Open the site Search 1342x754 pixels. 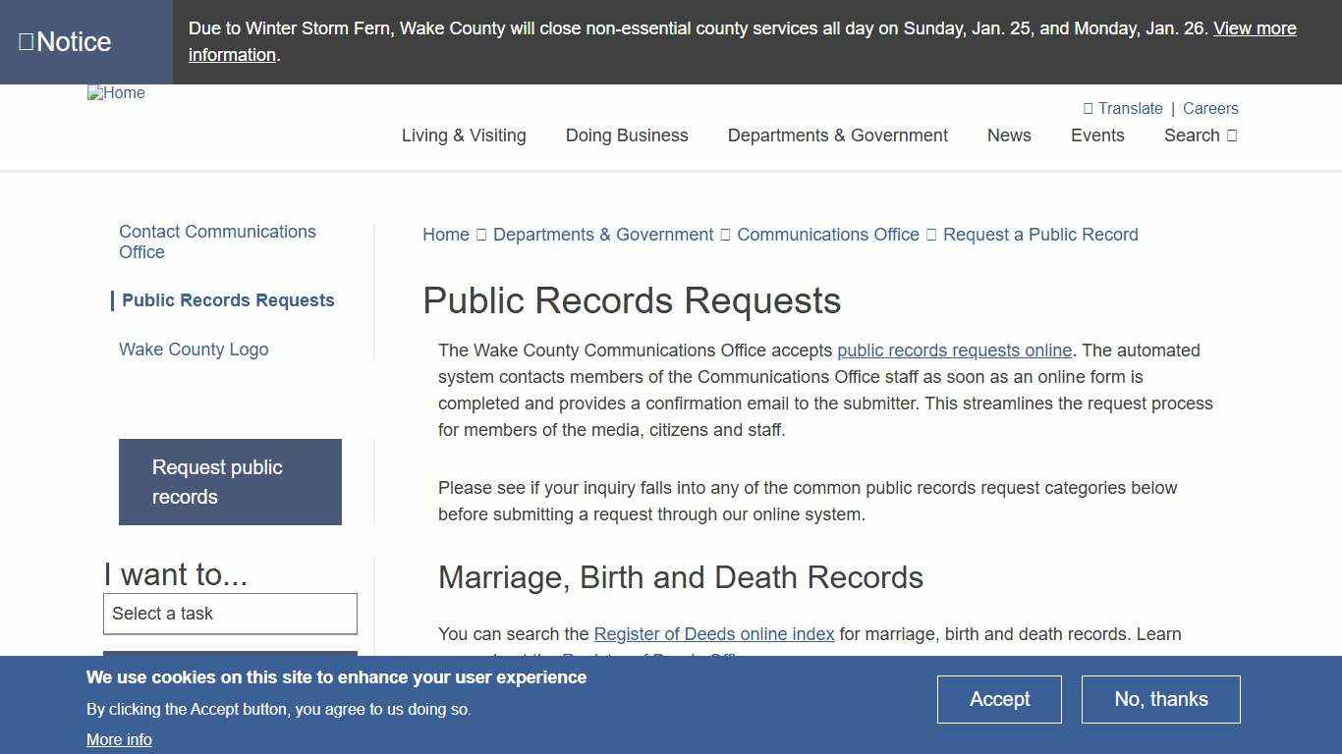click(x=1200, y=135)
